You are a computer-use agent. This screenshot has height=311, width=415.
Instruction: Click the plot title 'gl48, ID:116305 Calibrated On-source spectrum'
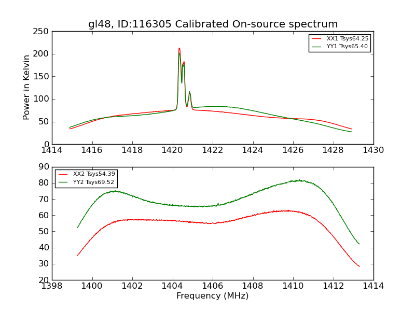[213, 24]
